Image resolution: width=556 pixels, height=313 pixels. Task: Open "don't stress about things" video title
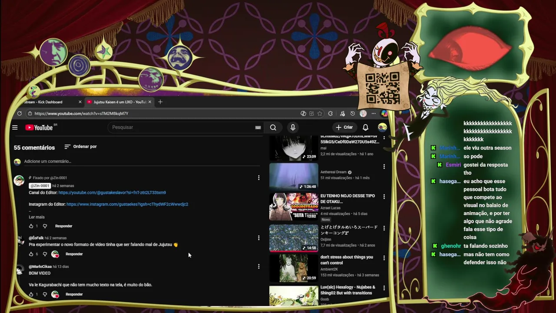tap(347, 260)
